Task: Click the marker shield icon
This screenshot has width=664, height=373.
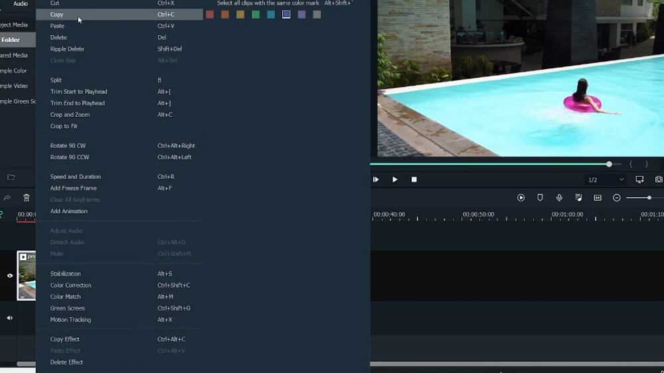Action: (540, 198)
